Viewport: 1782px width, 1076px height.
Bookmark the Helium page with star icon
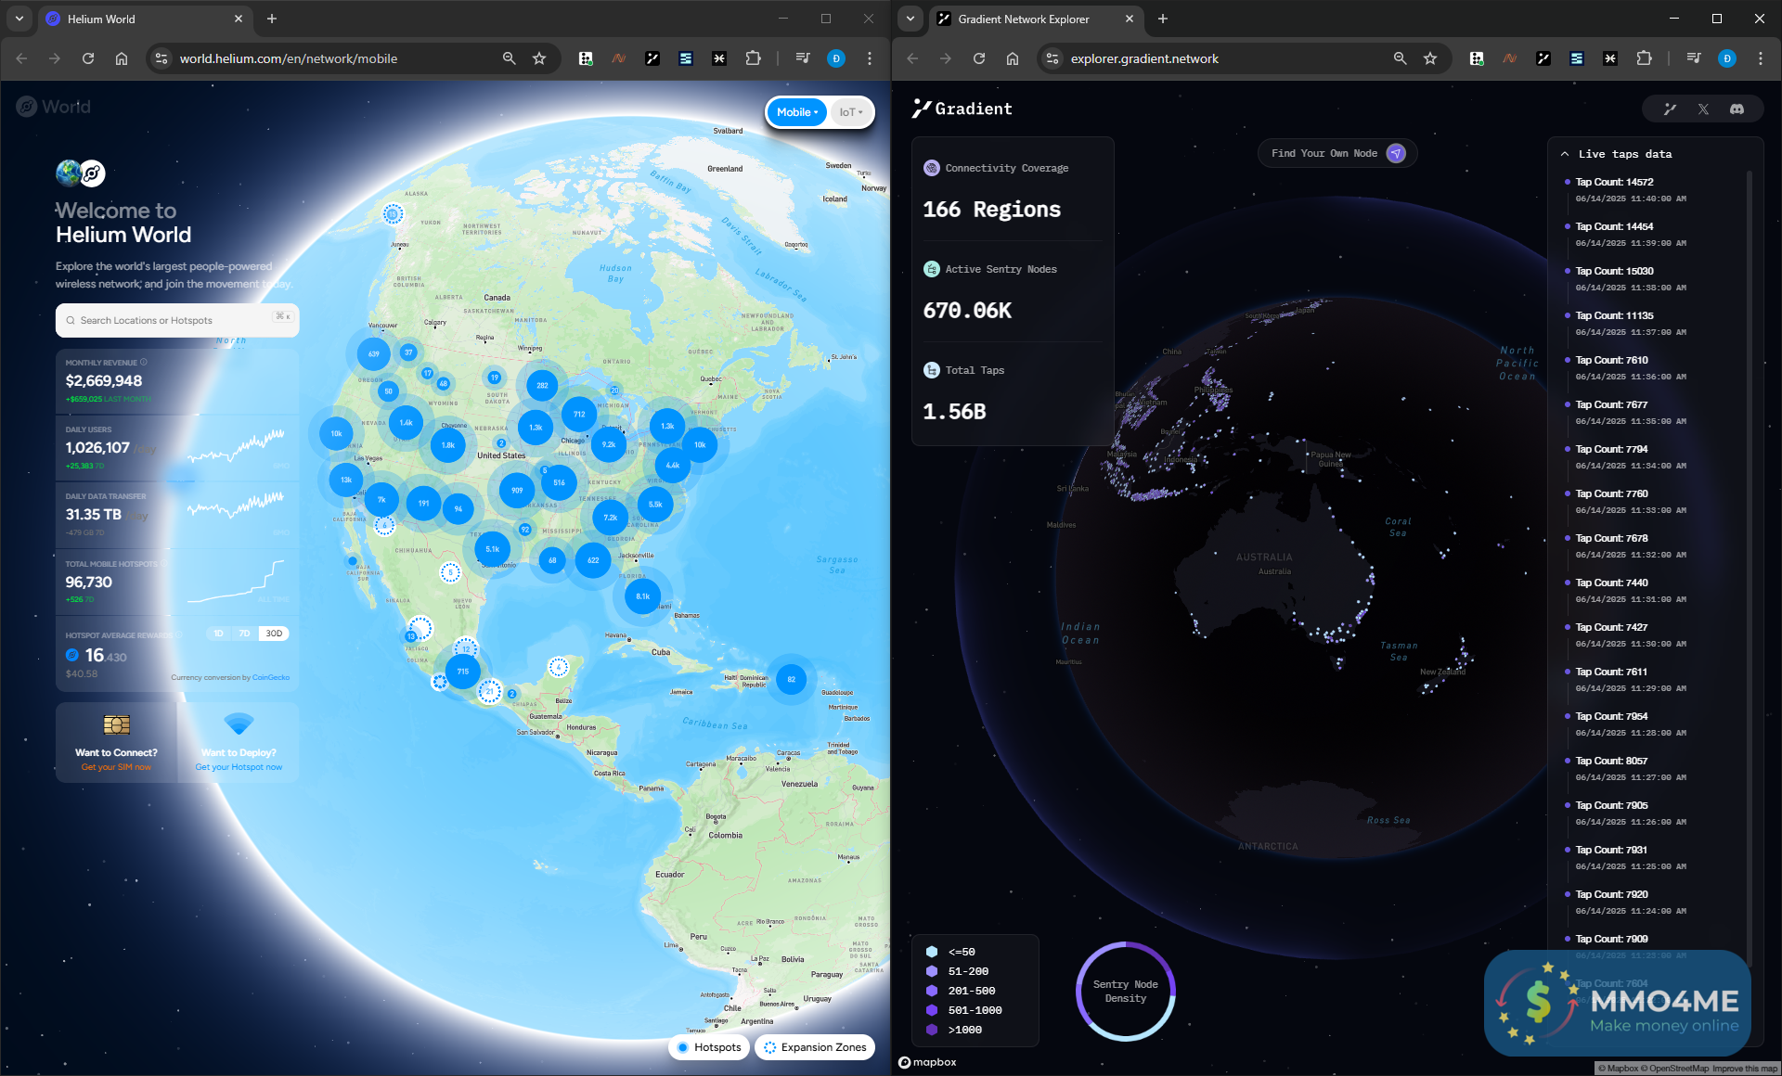pyautogui.click(x=539, y=58)
